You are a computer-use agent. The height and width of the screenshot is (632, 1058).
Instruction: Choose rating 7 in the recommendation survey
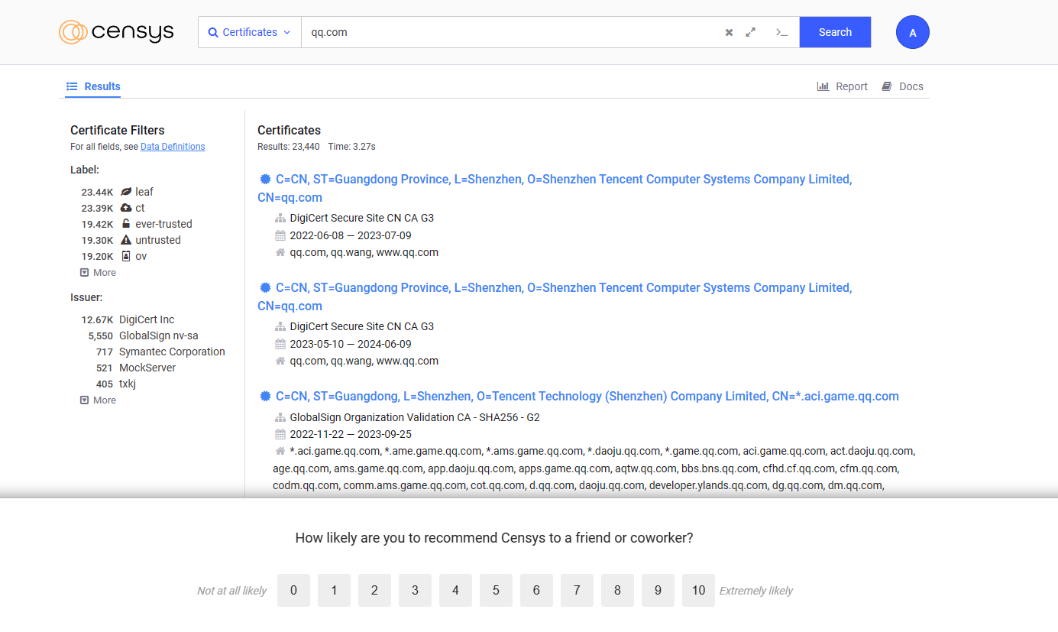click(x=577, y=590)
